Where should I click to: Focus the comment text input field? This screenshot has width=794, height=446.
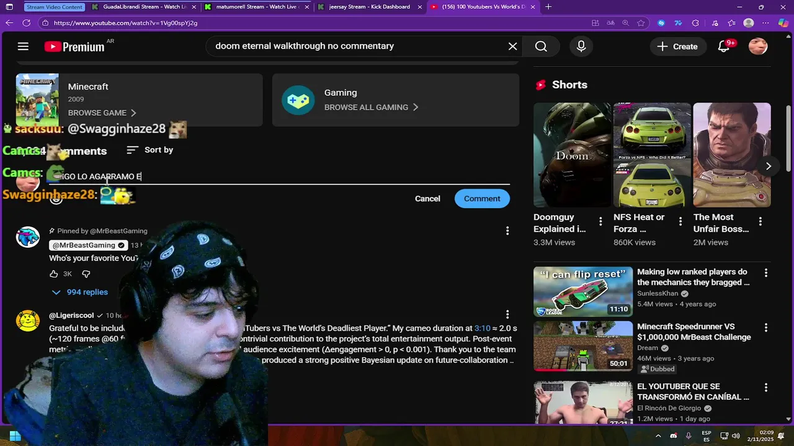[x=279, y=177]
